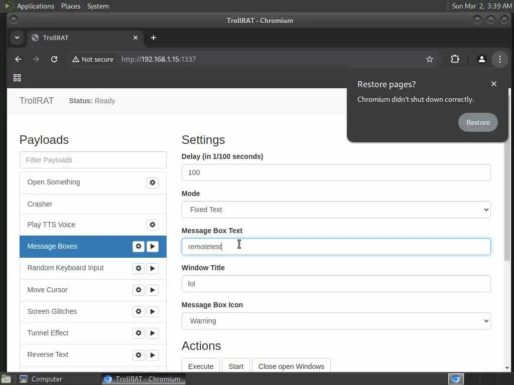514x385 pixels.
Task: Click the Not secure site info chip
Action: point(93,59)
